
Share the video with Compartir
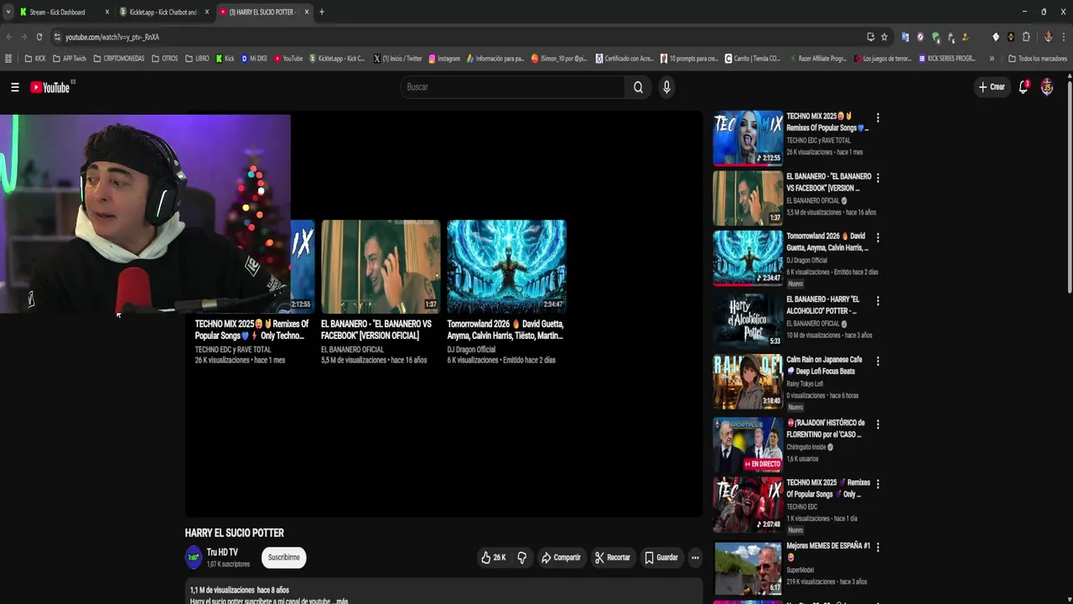561,557
